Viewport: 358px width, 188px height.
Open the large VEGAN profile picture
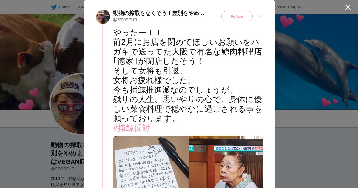(x=67, y=104)
